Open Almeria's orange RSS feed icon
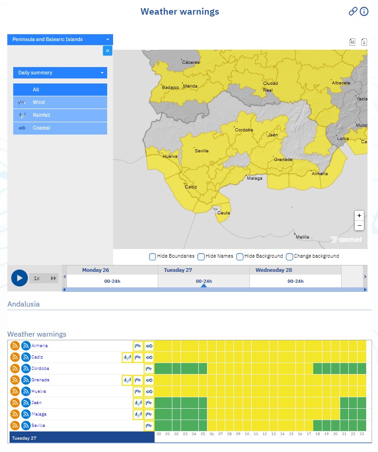This screenshot has height=452, width=378. [x=15, y=346]
